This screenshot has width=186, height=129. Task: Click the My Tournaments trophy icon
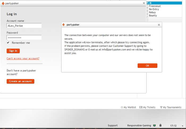pyautogui.click(x=161, y=107)
